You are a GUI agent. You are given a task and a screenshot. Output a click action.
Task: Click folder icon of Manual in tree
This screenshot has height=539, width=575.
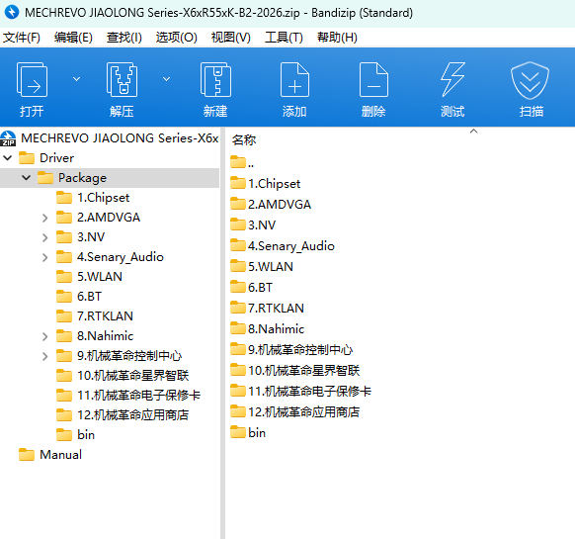27,454
